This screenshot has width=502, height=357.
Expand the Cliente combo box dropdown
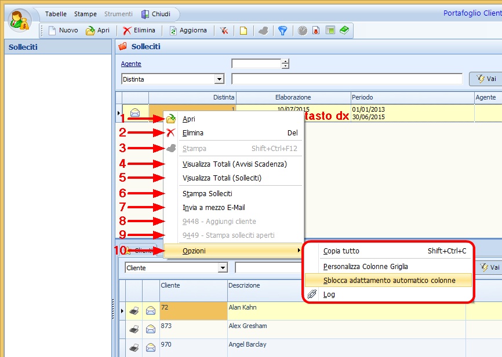222,268
